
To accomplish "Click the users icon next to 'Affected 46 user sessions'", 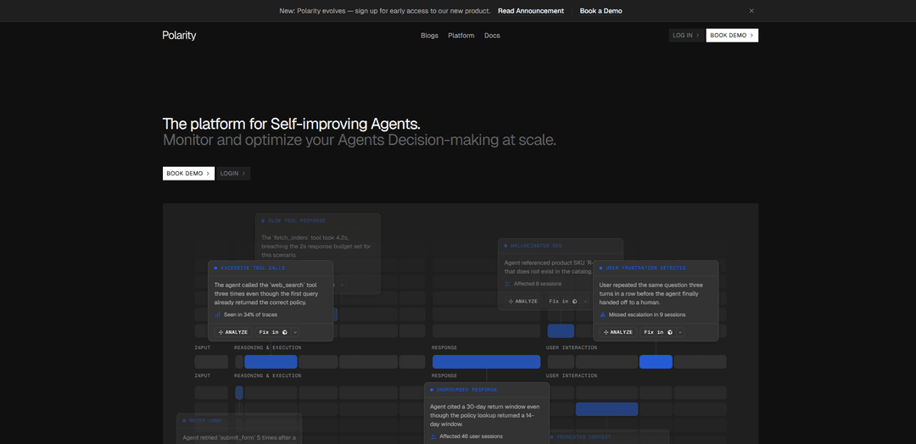I will point(433,436).
